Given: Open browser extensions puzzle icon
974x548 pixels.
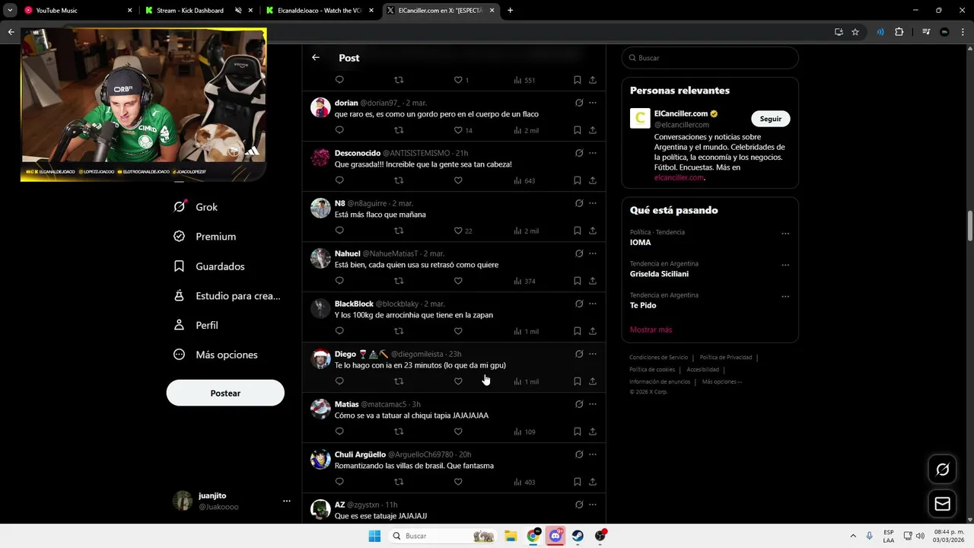Looking at the screenshot, I should click(x=899, y=32).
